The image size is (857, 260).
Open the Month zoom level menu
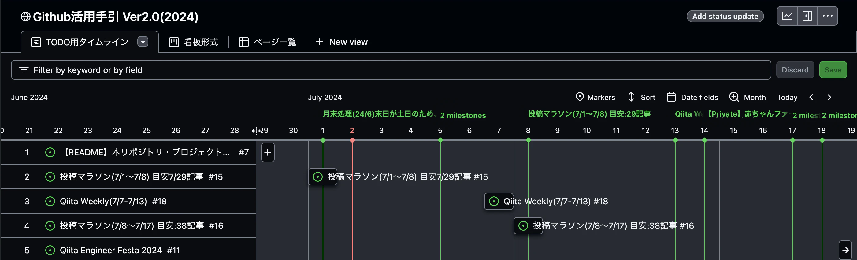[747, 97]
